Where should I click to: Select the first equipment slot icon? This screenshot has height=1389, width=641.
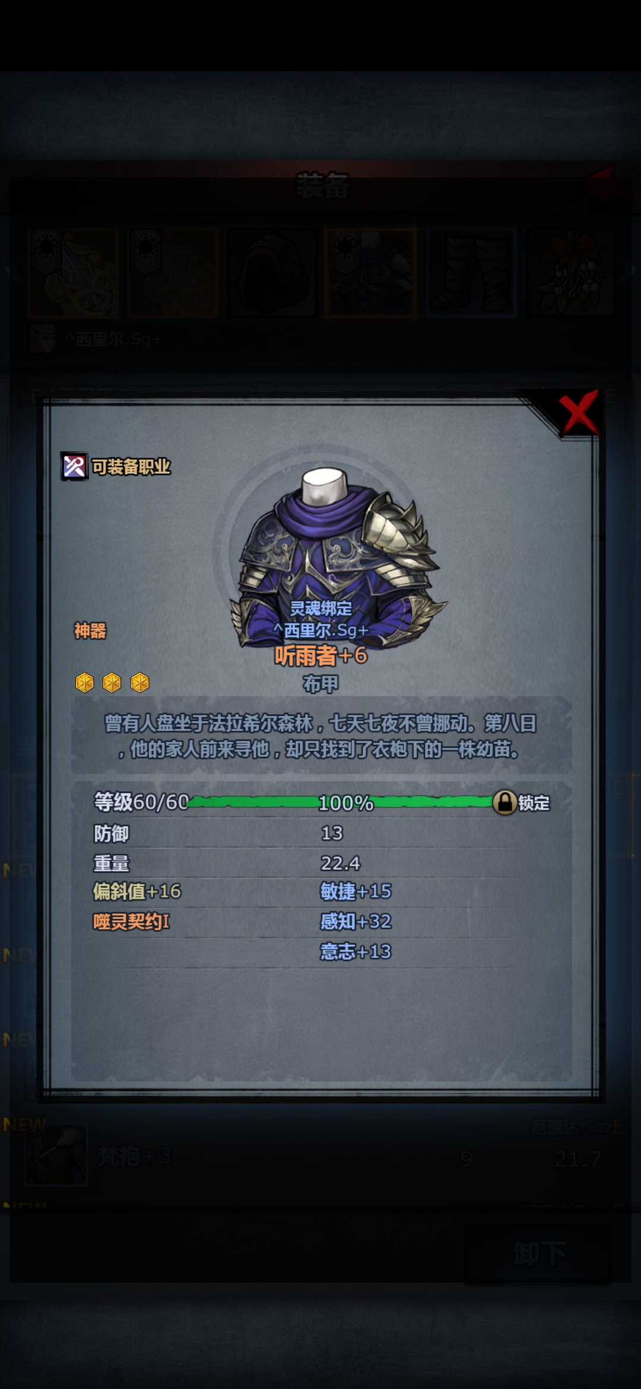[74, 272]
